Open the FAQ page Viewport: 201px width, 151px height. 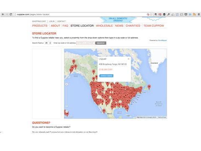[65, 26]
